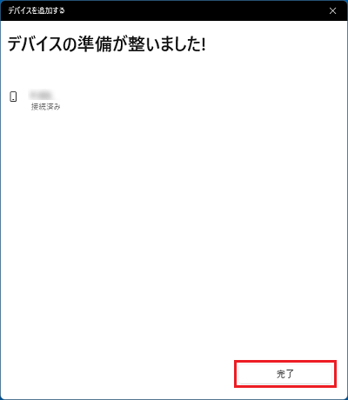Click the smartphone glyph beside 接続済み
Viewport: 348px width, 400px height.
click(x=13, y=97)
